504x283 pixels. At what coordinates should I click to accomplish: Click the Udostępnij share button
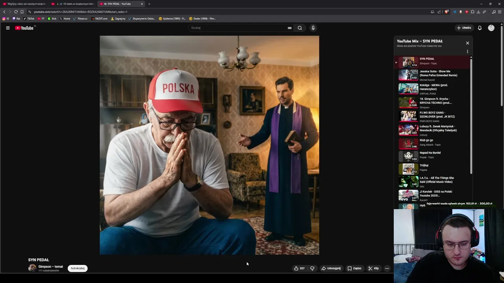pos(331,268)
